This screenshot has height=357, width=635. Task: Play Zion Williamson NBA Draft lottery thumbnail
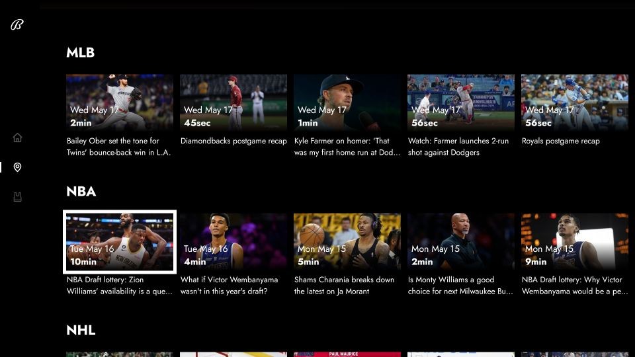[120, 242]
